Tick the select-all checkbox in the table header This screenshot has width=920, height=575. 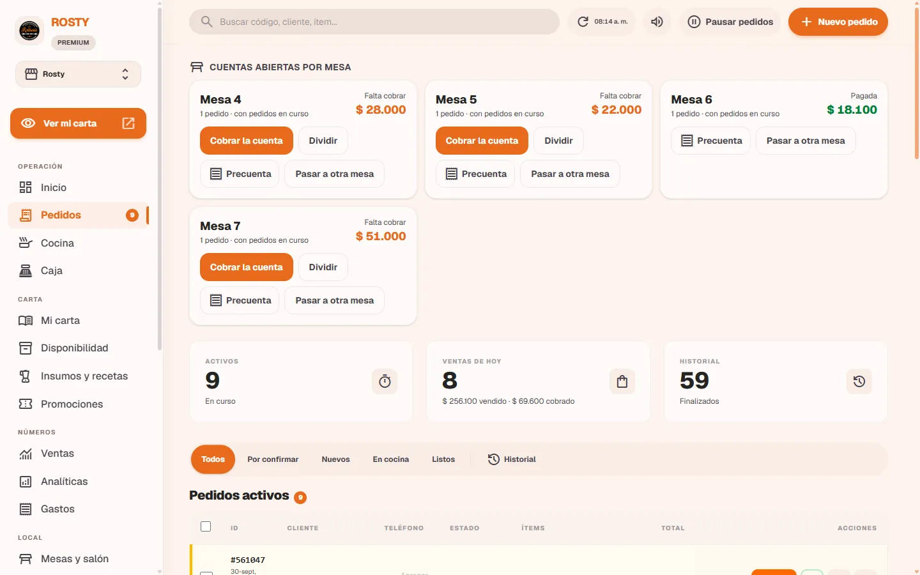[206, 526]
